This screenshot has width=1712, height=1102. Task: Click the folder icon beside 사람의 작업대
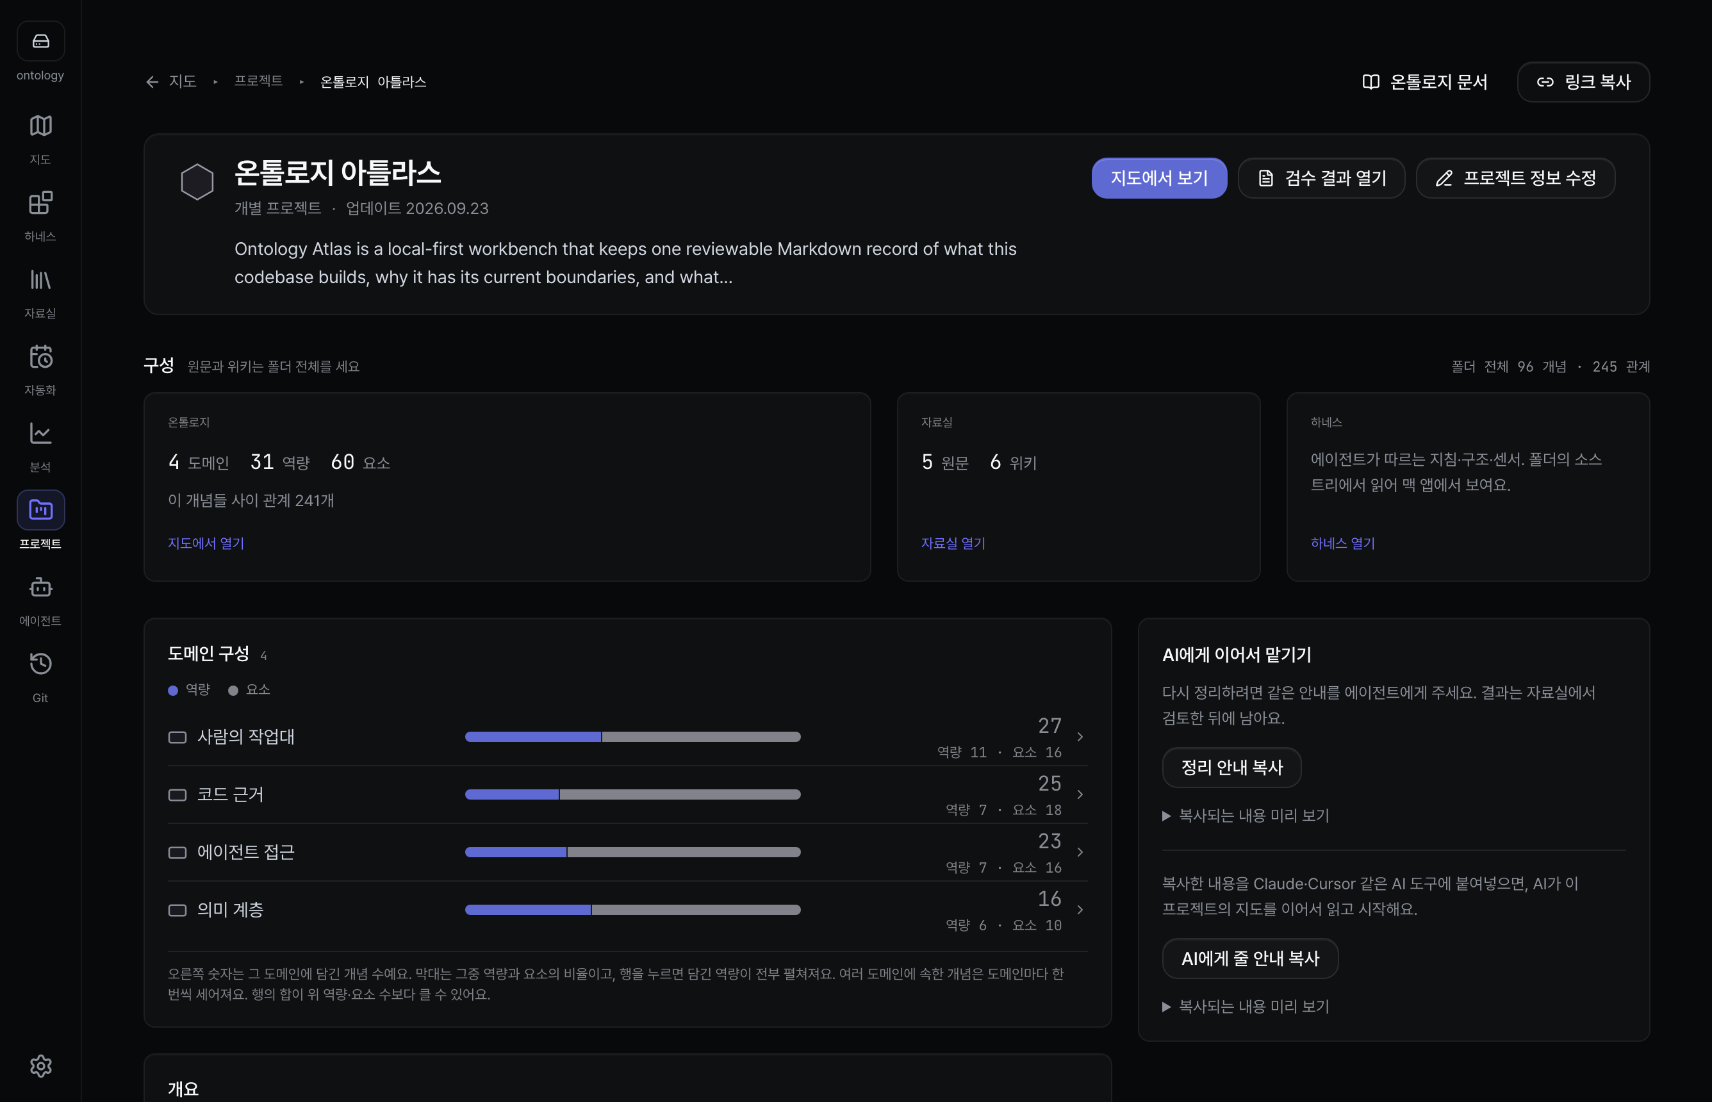[177, 737]
